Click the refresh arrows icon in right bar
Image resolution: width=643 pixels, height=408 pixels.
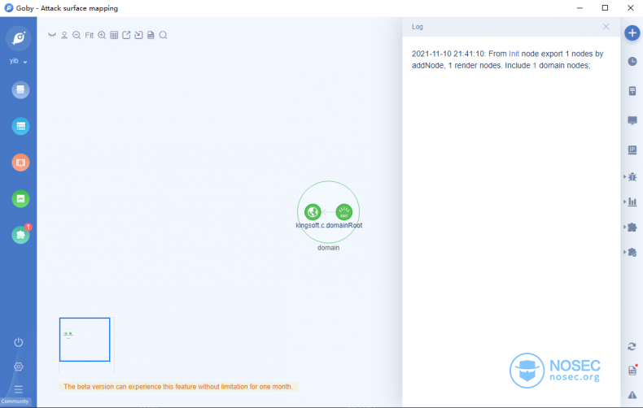click(632, 346)
